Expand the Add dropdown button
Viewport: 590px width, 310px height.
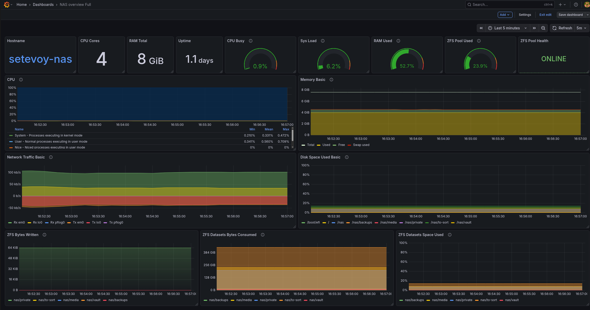pyautogui.click(x=505, y=15)
